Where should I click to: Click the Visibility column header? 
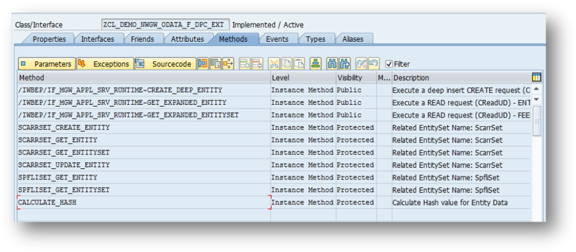[356, 78]
